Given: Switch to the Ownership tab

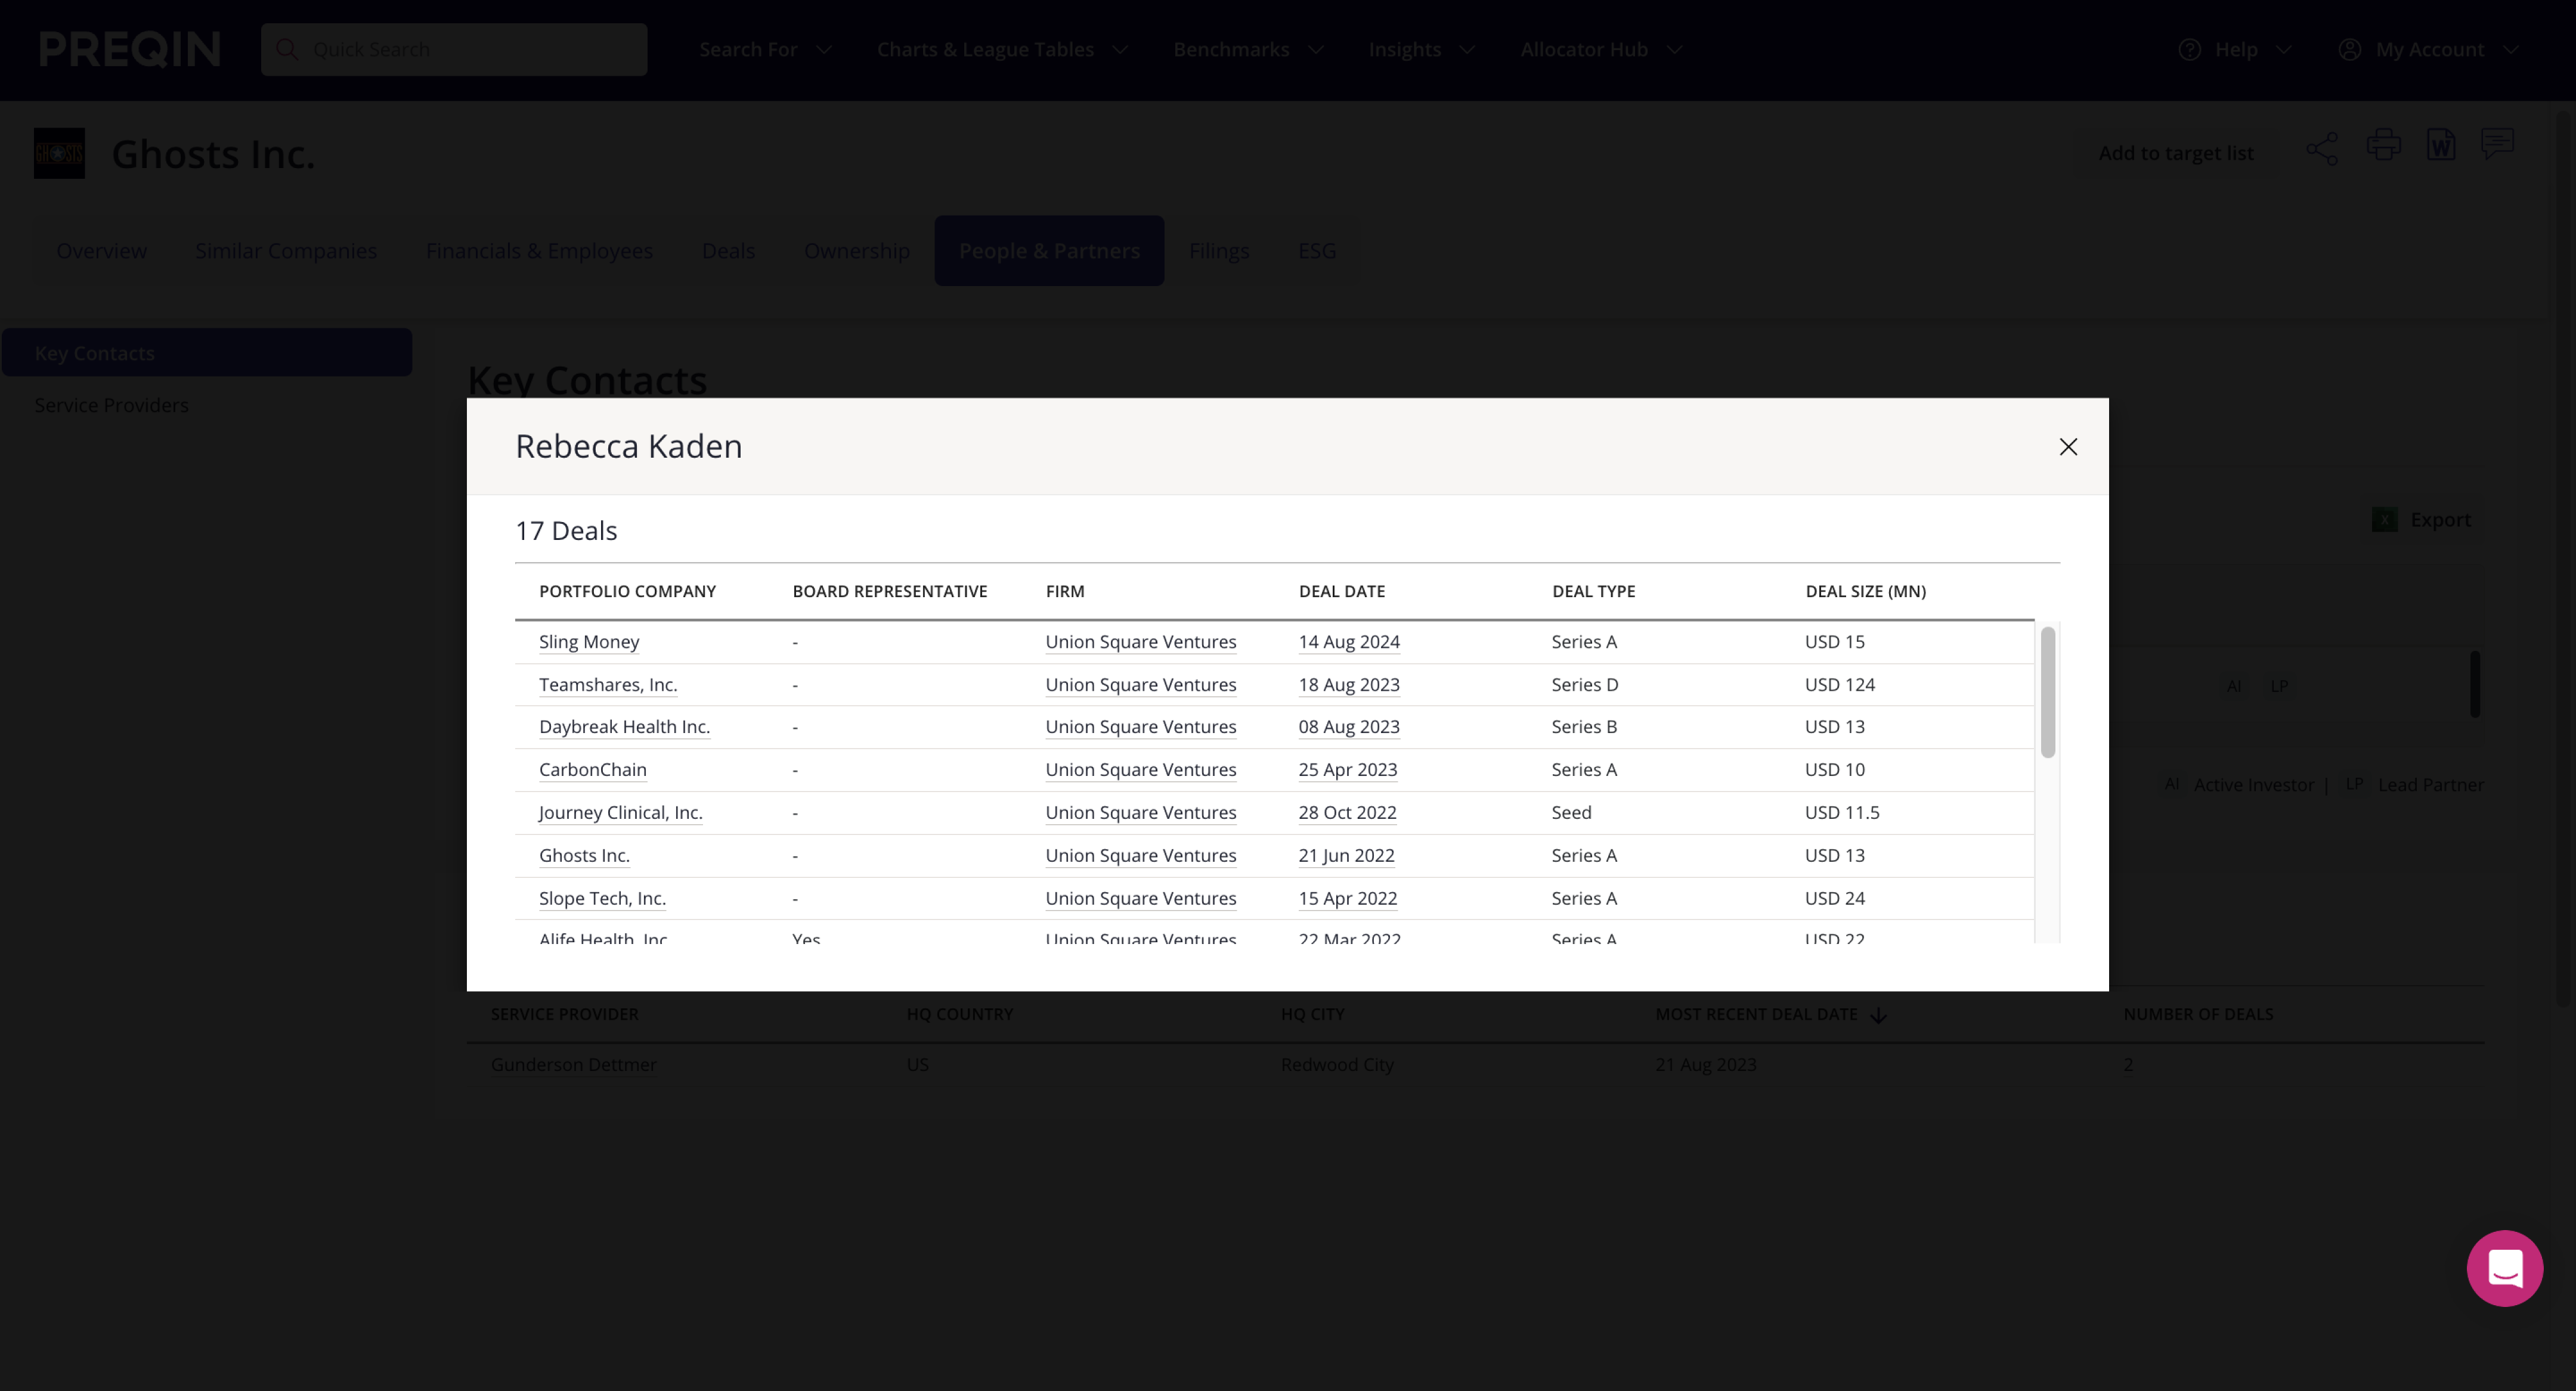Looking at the screenshot, I should pyautogui.click(x=857, y=251).
